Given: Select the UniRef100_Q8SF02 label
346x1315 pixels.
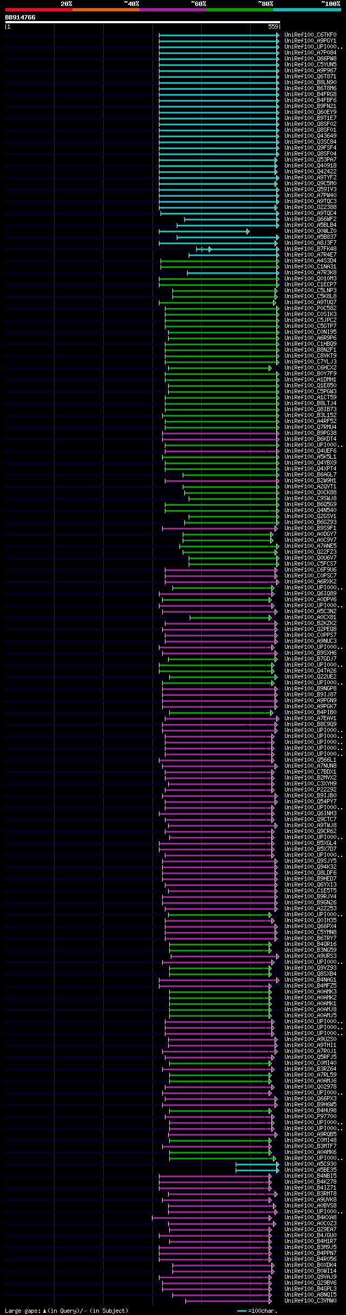Looking at the screenshot, I should [310, 124].
